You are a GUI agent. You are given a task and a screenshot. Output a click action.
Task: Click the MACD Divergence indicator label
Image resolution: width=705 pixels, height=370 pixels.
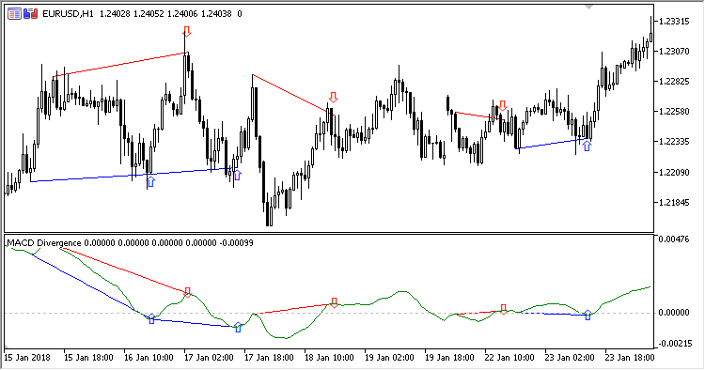coord(44,243)
